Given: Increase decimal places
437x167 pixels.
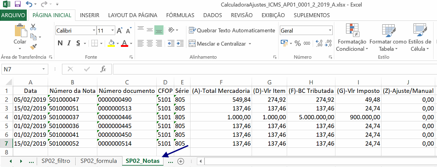Looking at the screenshot, I should click(x=320, y=43).
